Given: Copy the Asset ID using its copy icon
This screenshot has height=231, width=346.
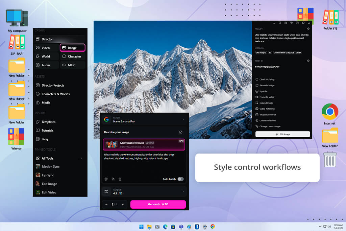Looking at the screenshot, I should point(308,61).
